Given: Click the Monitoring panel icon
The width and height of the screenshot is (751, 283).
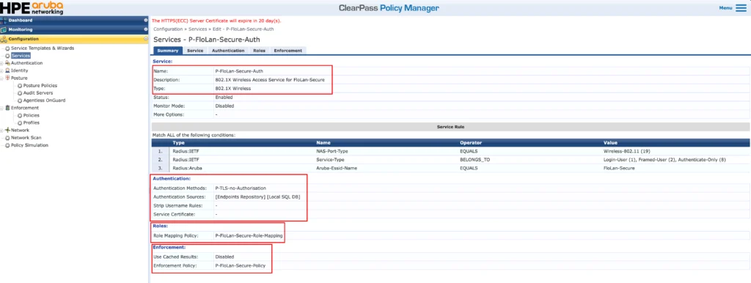Looking at the screenshot, I should (x=4, y=29).
